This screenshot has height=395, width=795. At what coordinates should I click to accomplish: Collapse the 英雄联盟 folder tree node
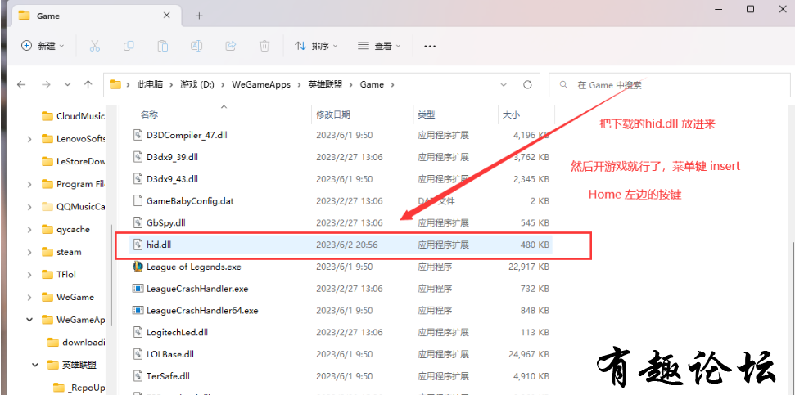(x=36, y=365)
